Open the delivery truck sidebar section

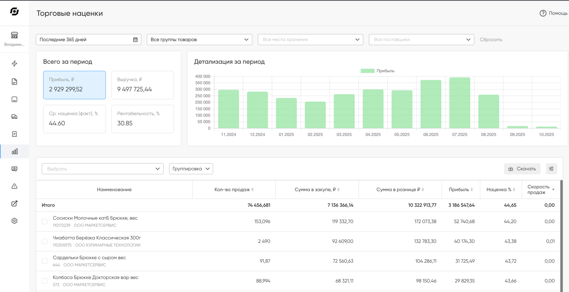click(14, 117)
